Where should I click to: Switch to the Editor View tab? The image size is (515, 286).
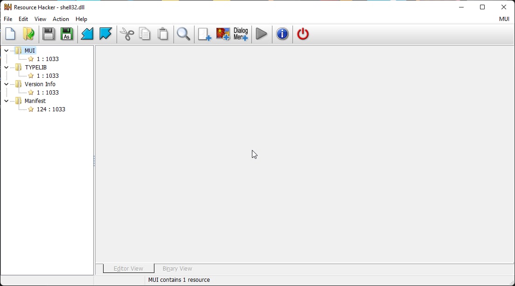(128, 268)
